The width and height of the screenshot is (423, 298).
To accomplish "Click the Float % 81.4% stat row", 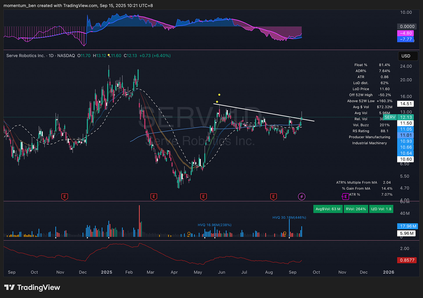I will coord(372,65).
